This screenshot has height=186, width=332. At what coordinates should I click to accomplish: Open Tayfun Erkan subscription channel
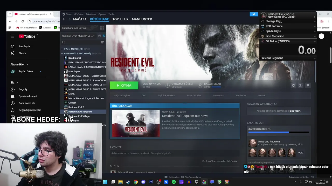pos(26,71)
